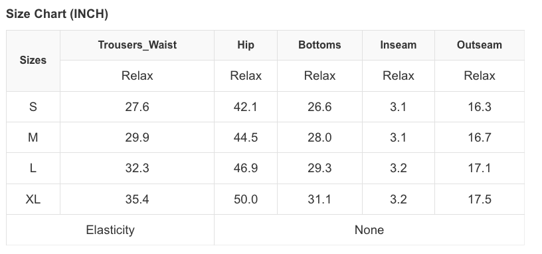Click the Bottoms column header
Viewport: 542px width, 254px height.
(319, 45)
